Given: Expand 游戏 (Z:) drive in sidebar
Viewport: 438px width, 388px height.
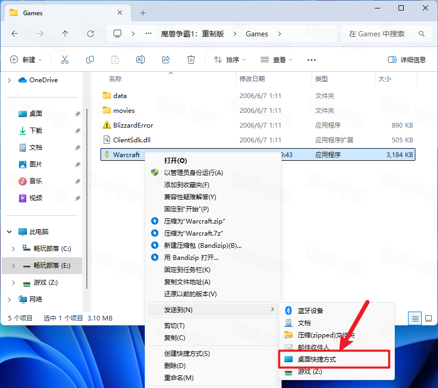Looking at the screenshot, I should 13,283.
